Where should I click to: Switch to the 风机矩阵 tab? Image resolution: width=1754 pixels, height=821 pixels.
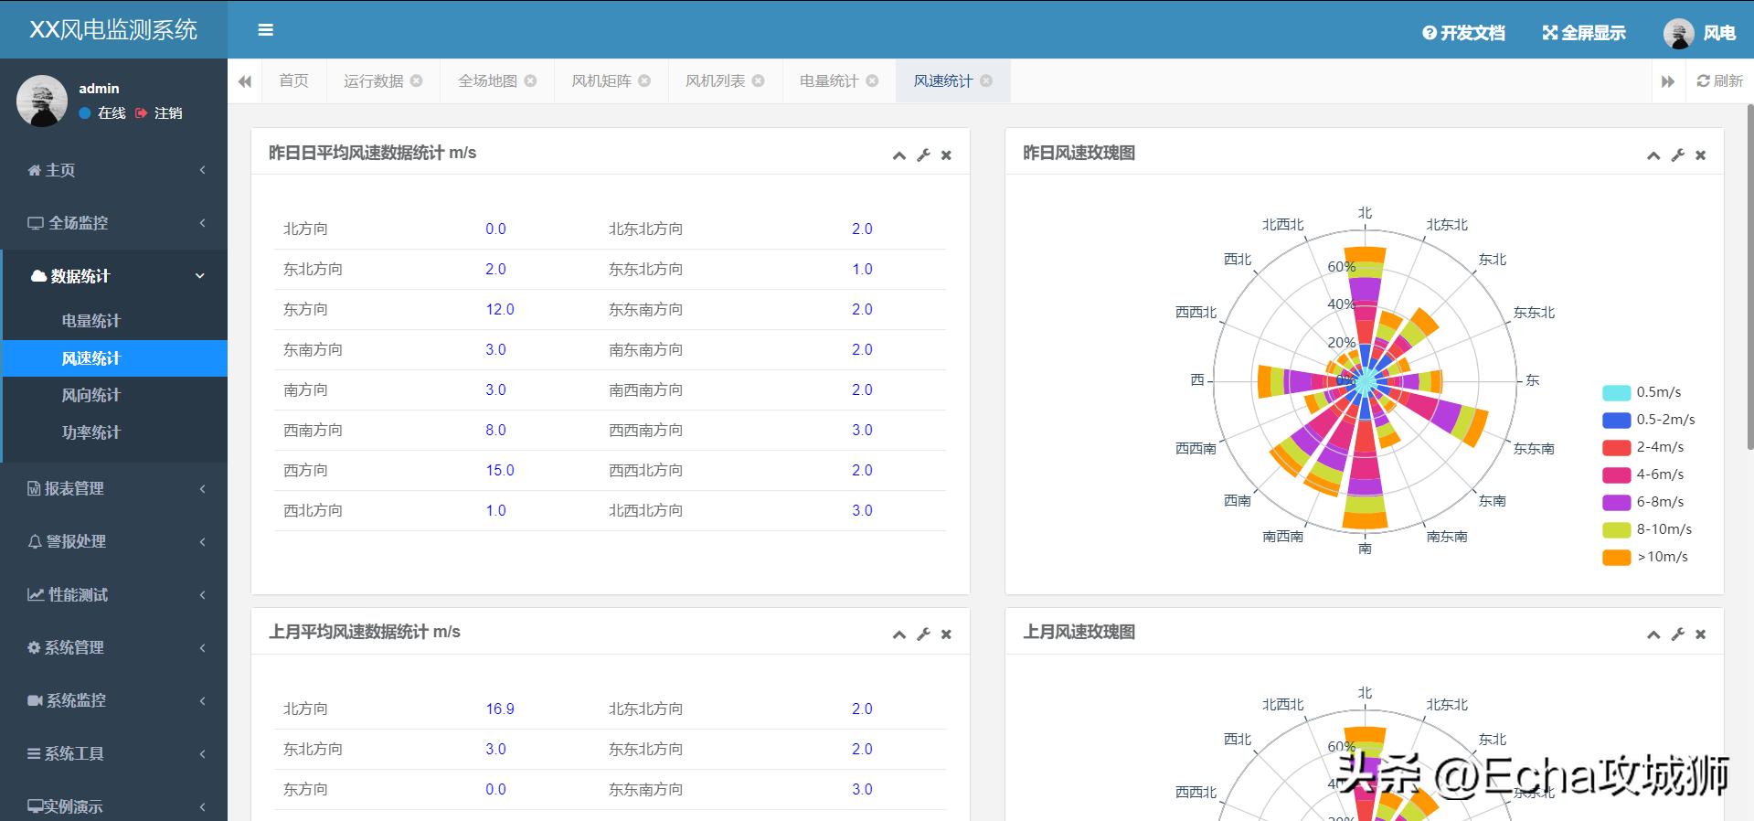pyautogui.click(x=601, y=81)
